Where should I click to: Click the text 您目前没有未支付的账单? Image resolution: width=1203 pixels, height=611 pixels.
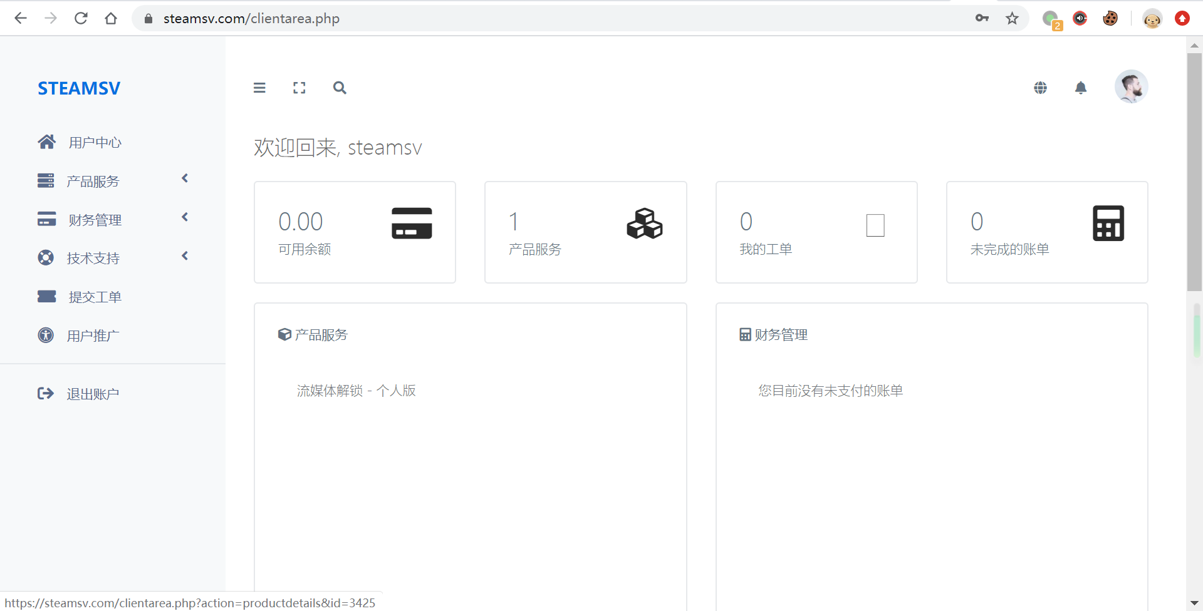click(x=830, y=391)
